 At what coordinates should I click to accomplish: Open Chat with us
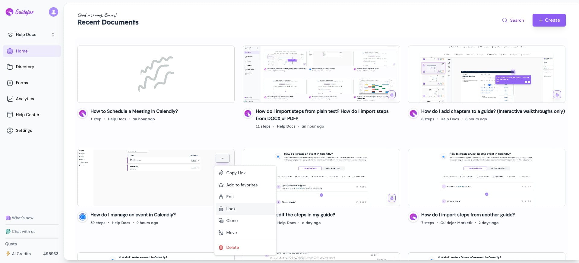(21, 231)
